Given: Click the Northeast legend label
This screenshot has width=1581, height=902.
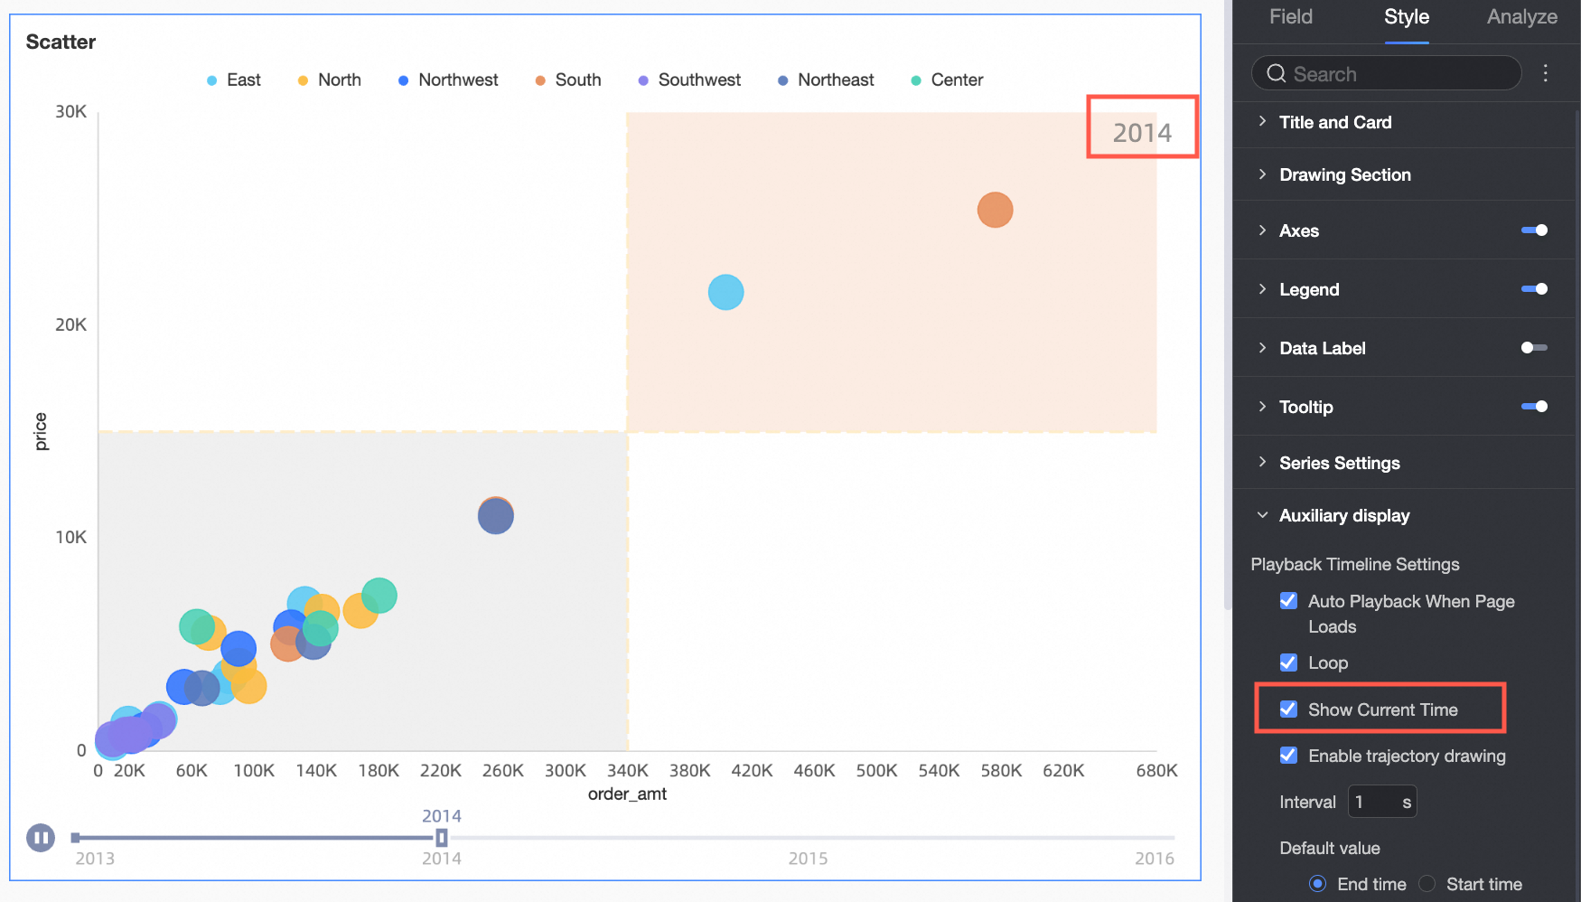Looking at the screenshot, I should (836, 80).
